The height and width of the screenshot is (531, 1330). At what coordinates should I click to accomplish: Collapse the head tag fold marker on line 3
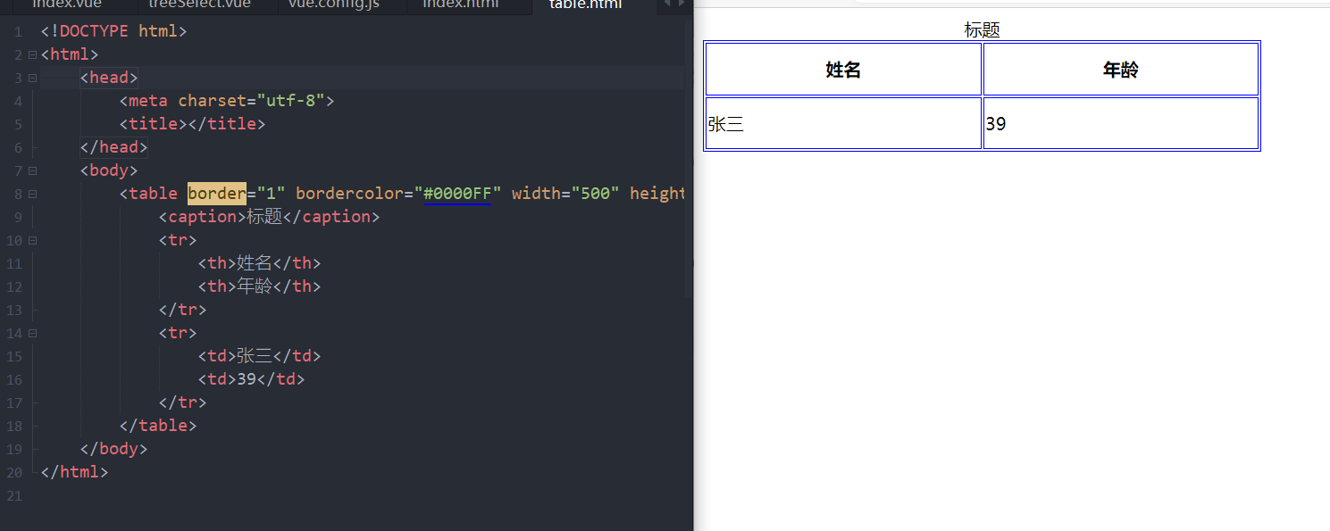click(32, 78)
